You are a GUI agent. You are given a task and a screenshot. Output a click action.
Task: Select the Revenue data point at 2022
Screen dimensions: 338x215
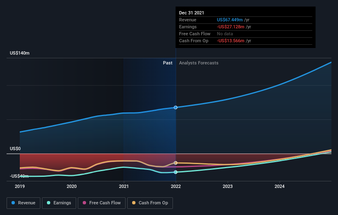pyautogui.click(x=176, y=107)
